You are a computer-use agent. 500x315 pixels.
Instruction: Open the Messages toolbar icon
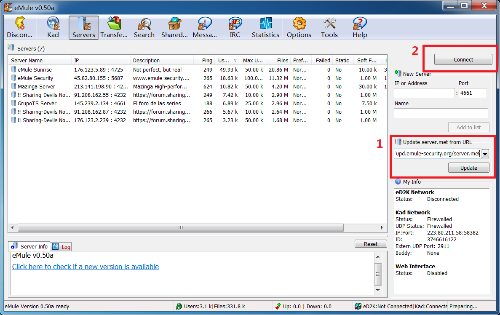205,28
